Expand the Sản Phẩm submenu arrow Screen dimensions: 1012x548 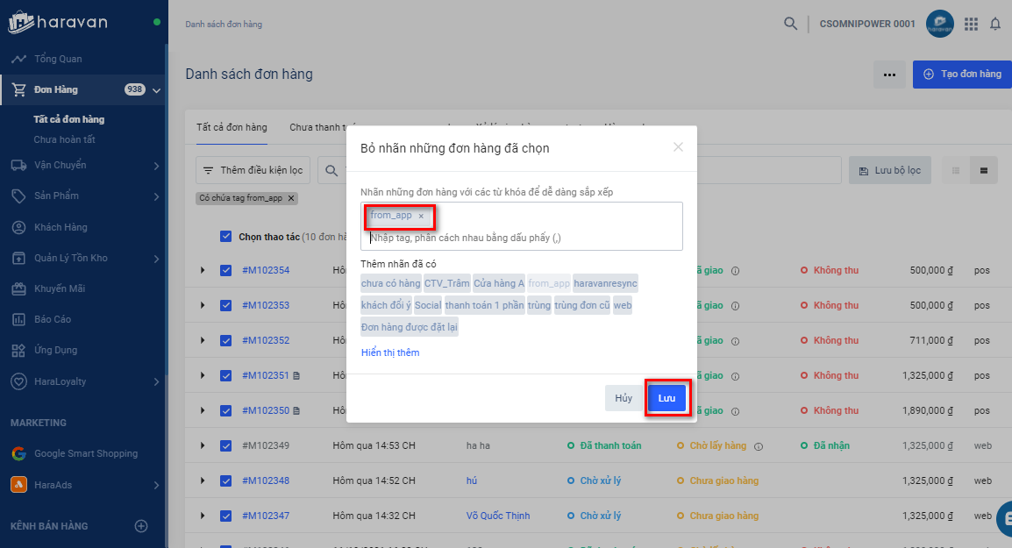pyautogui.click(x=156, y=196)
